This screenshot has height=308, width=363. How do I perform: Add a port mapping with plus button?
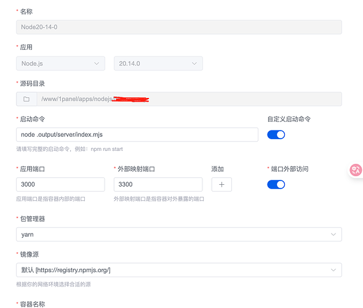(x=221, y=184)
